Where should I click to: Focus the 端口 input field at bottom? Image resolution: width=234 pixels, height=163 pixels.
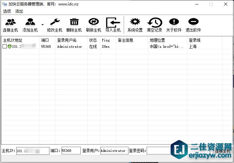71,151
